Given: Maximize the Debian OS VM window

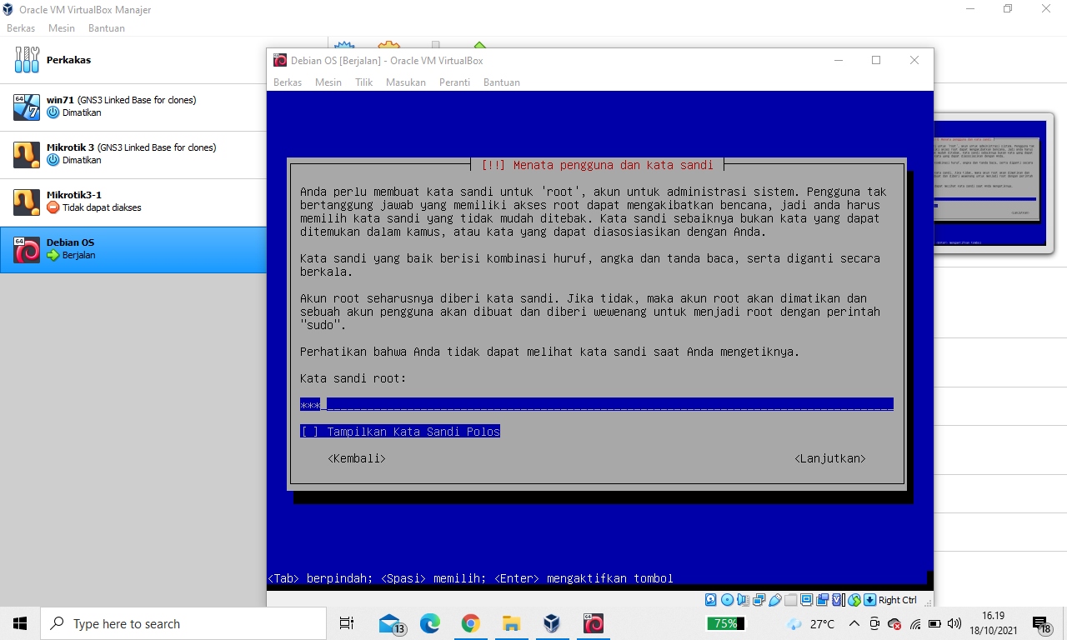Looking at the screenshot, I should coord(876,60).
